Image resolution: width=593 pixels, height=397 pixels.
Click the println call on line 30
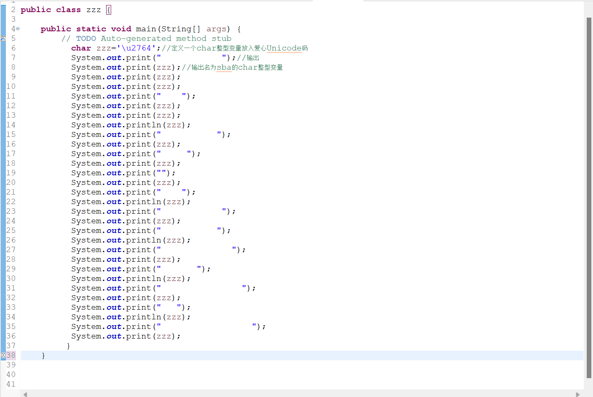coord(144,278)
